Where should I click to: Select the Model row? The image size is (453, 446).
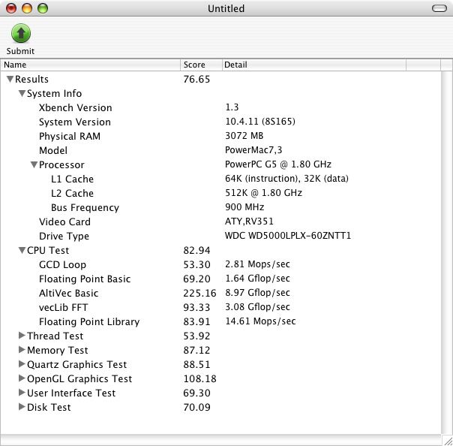click(221, 150)
